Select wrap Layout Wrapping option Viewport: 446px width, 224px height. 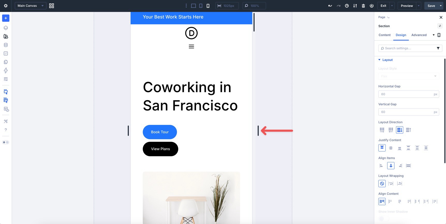(391, 183)
